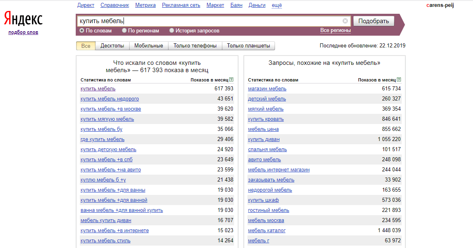Open 'купить мебель бу' query link

[101, 129]
